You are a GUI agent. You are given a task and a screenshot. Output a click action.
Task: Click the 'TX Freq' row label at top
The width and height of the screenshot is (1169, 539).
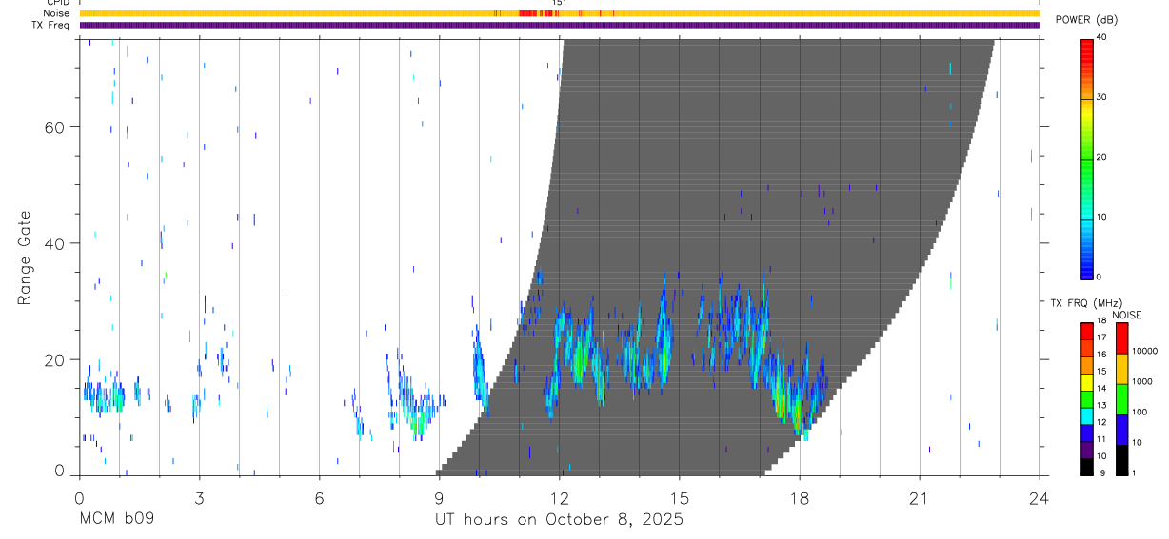tap(51, 25)
